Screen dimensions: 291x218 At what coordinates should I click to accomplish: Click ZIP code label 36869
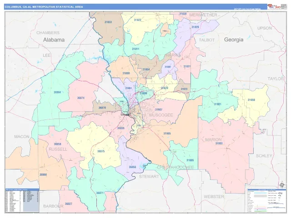[120, 128]
